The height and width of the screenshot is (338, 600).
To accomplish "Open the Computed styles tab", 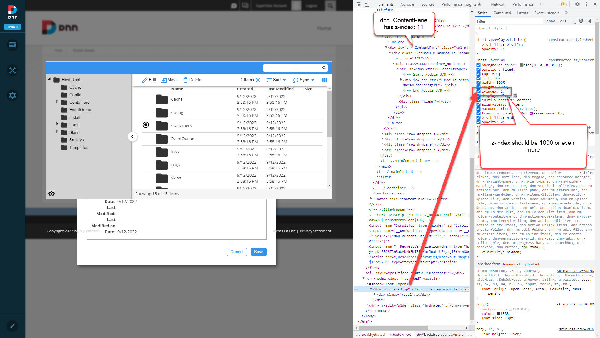I will [502, 13].
